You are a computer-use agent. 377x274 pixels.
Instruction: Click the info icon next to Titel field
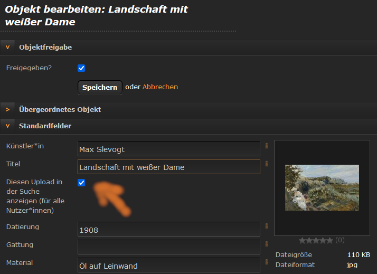coord(267,164)
